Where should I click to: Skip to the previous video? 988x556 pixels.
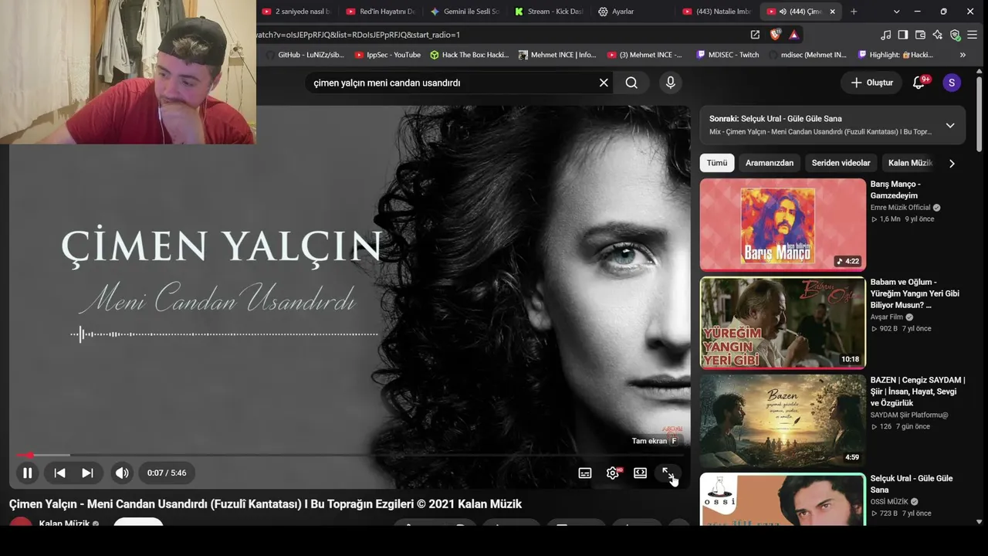[x=59, y=473]
